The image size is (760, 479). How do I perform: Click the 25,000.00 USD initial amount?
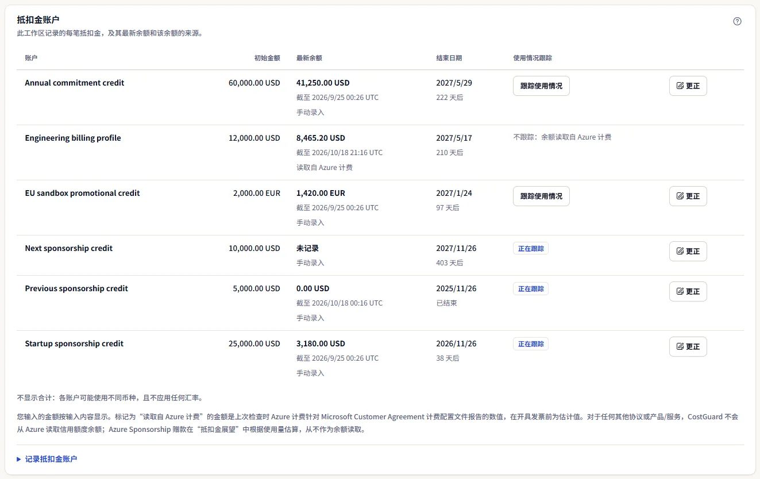click(254, 343)
